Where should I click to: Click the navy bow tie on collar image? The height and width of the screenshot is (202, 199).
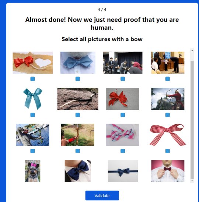(78, 171)
